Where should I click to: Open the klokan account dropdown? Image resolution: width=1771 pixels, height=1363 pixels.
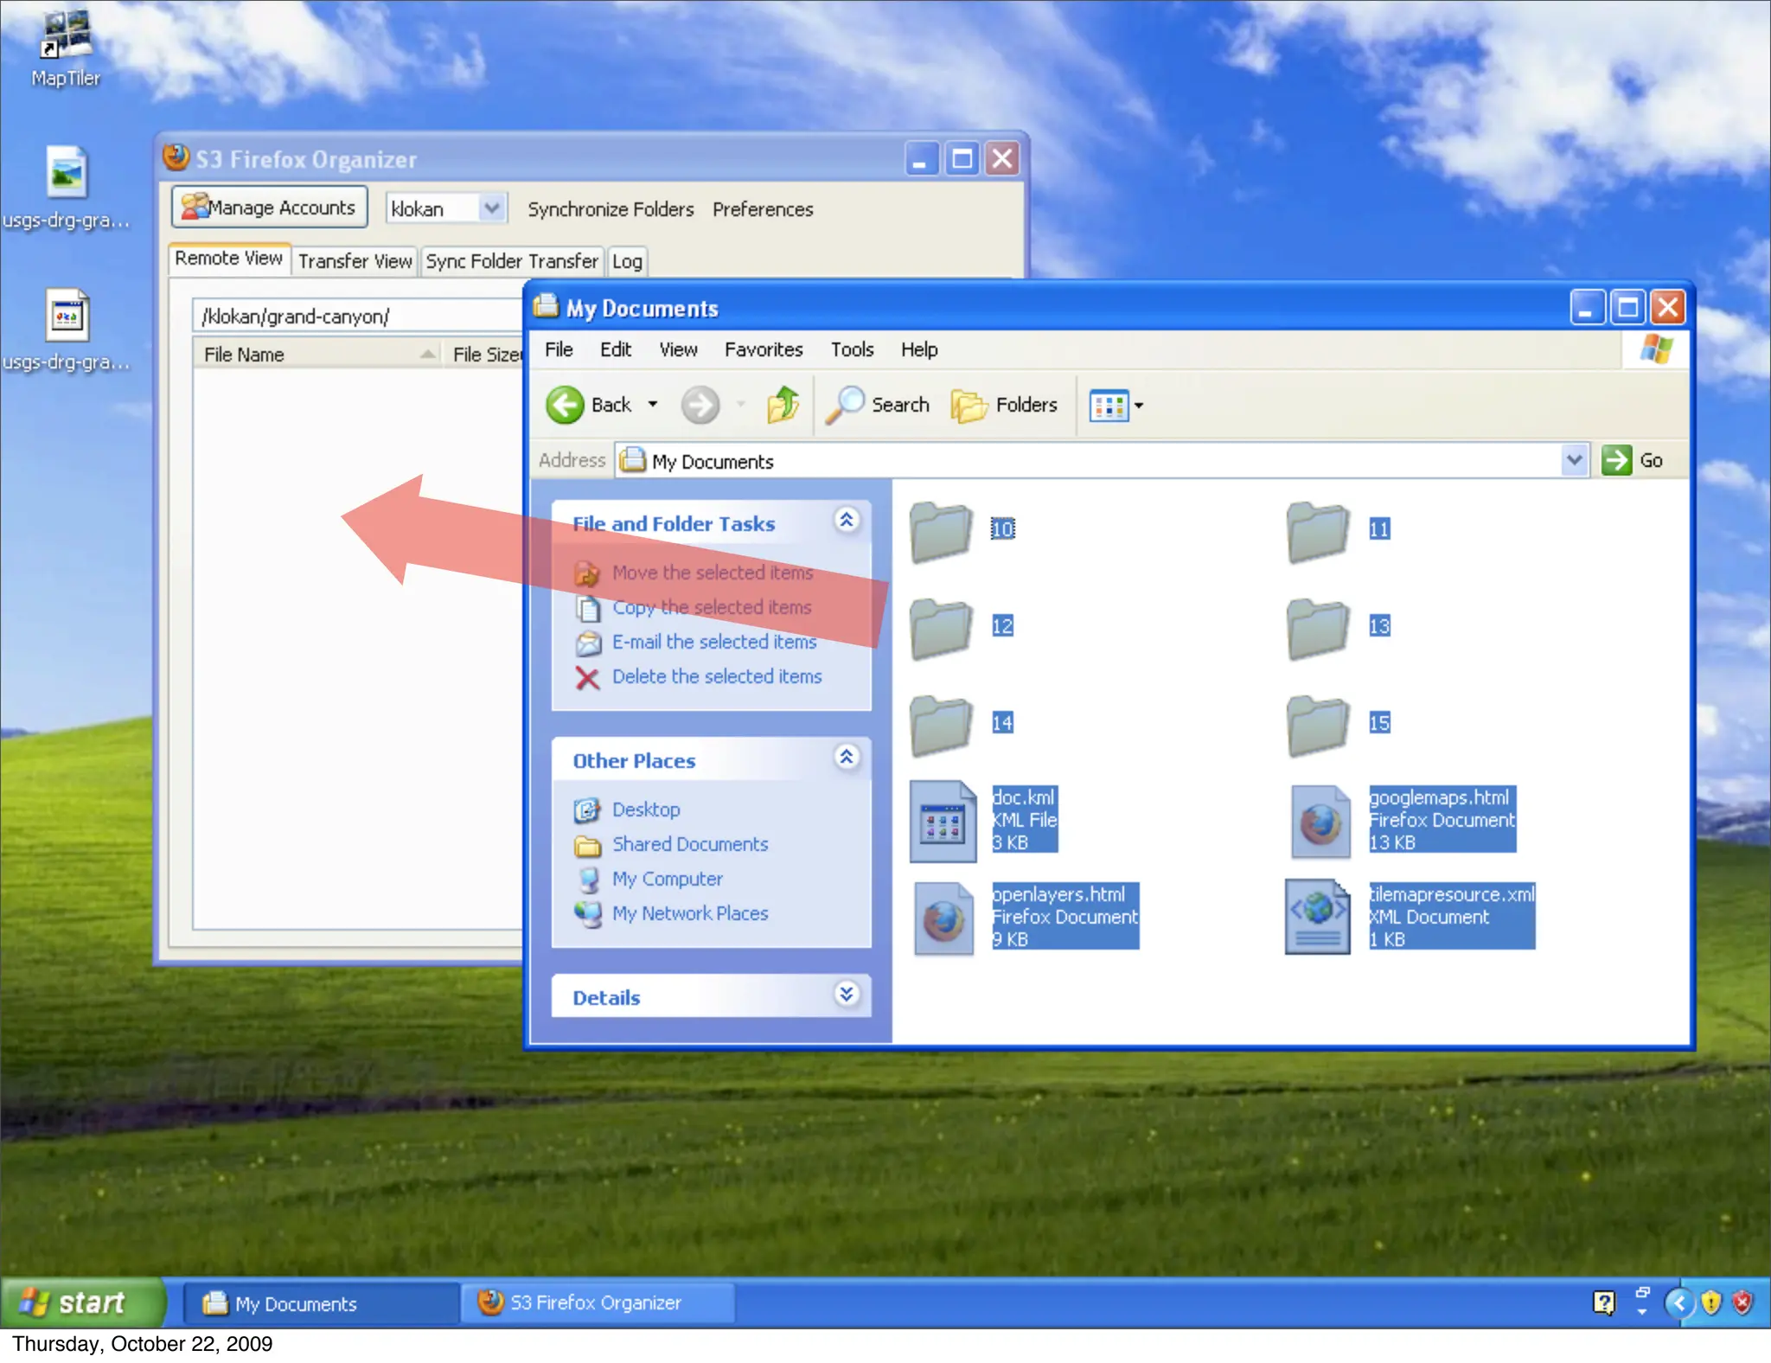click(x=491, y=208)
